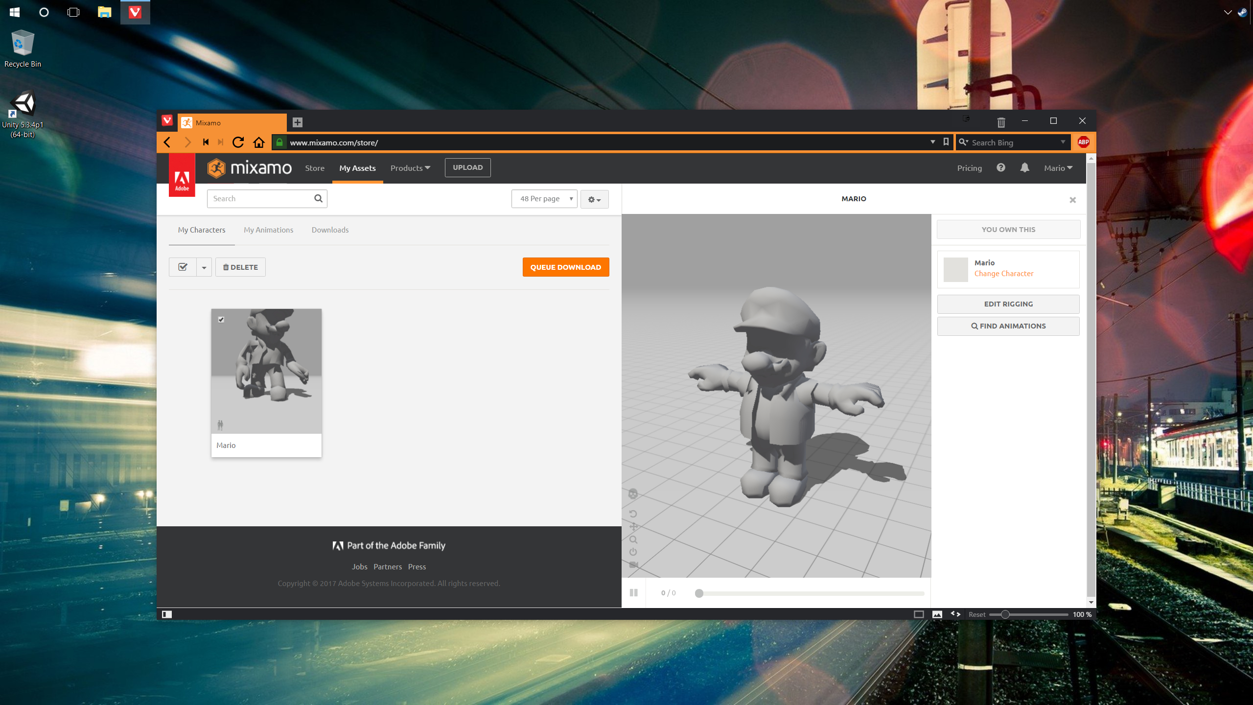Toggle the skeleton view skull icon
Image resolution: width=1253 pixels, height=705 pixels.
click(x=633, y=494)
